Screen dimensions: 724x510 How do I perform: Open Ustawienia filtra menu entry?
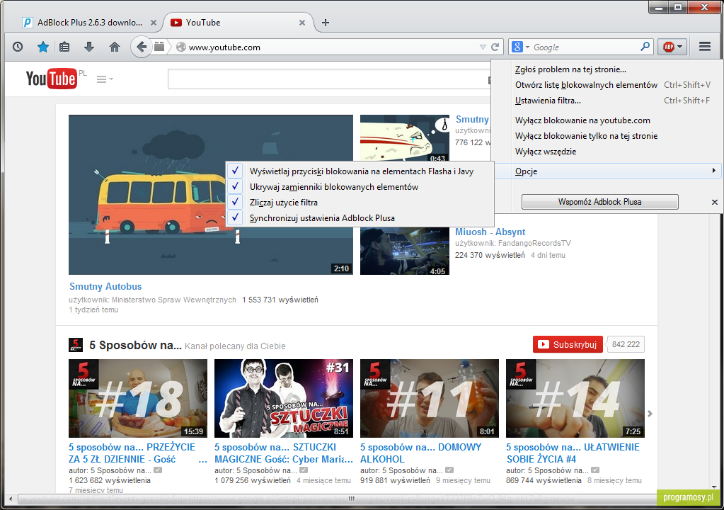click(608, 101)
